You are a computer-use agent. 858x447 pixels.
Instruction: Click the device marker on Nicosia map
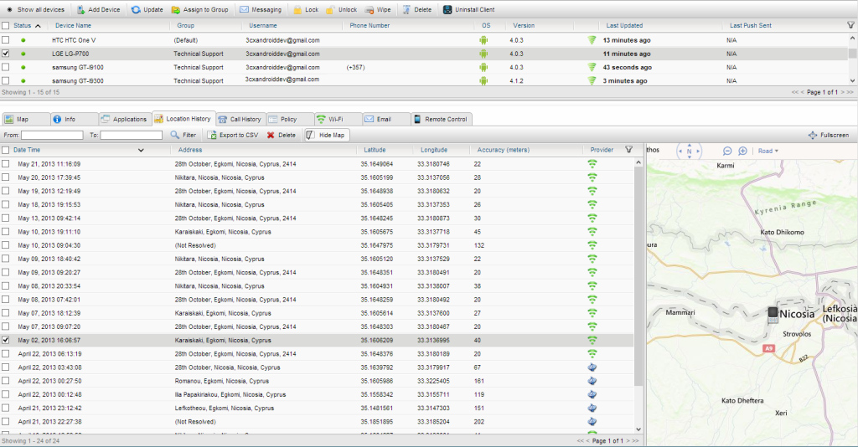[773, 314]
